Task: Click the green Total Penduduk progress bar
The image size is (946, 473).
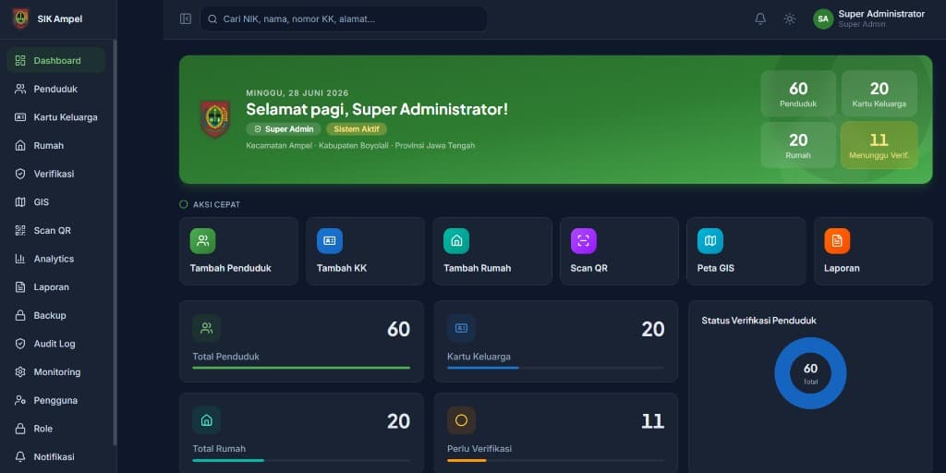Action: coord(301,368)
